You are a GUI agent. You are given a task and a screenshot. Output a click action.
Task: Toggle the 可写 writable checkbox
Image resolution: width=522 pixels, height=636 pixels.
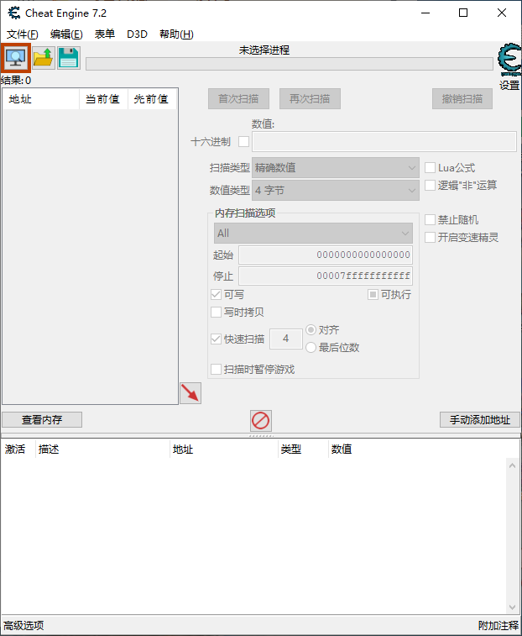[216, 294]
